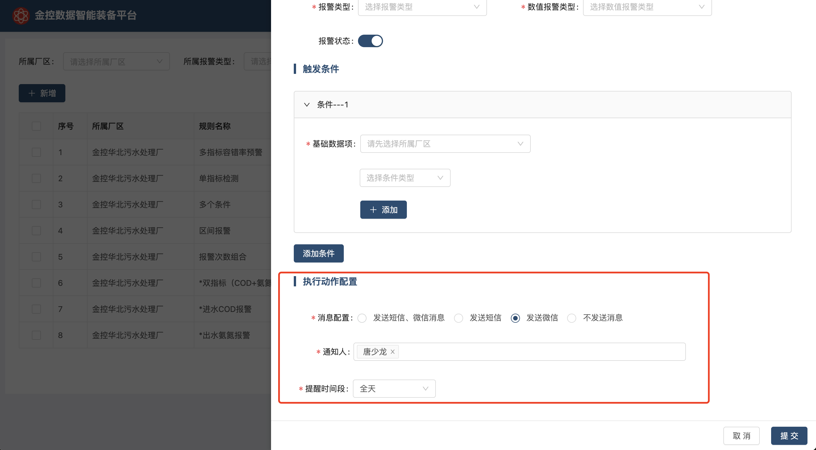Select 发送短信、微信消息 radio option
816x450 pixels.
click(362, 318)
